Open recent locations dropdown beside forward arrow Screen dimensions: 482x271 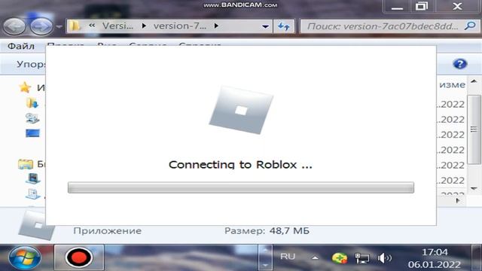[x=59, y=27]
